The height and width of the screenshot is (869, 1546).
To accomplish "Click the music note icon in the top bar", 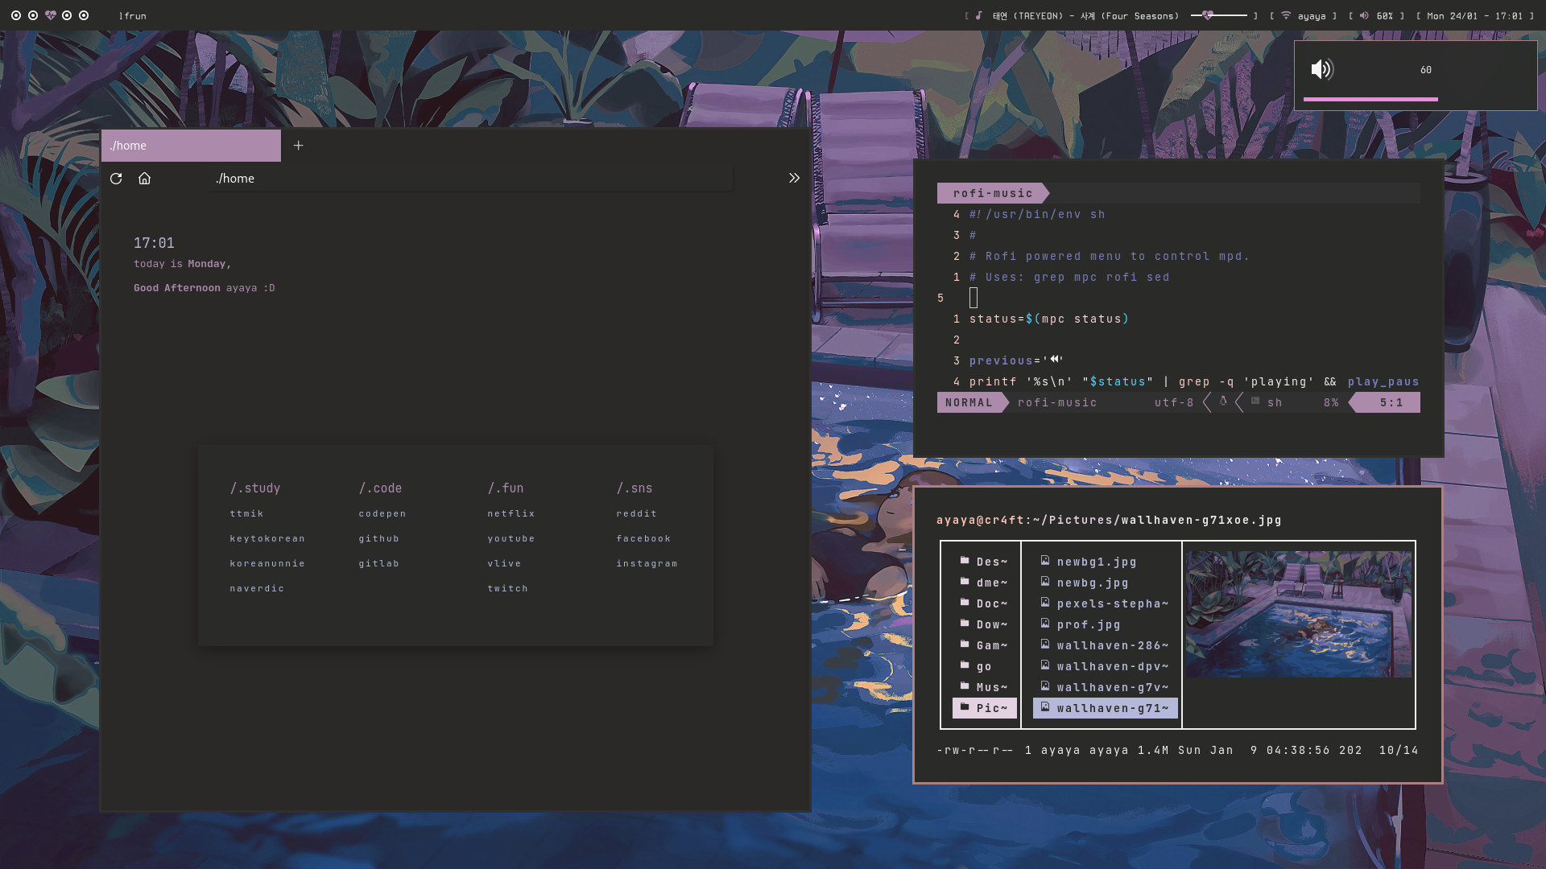I will [x=979, y=15].
